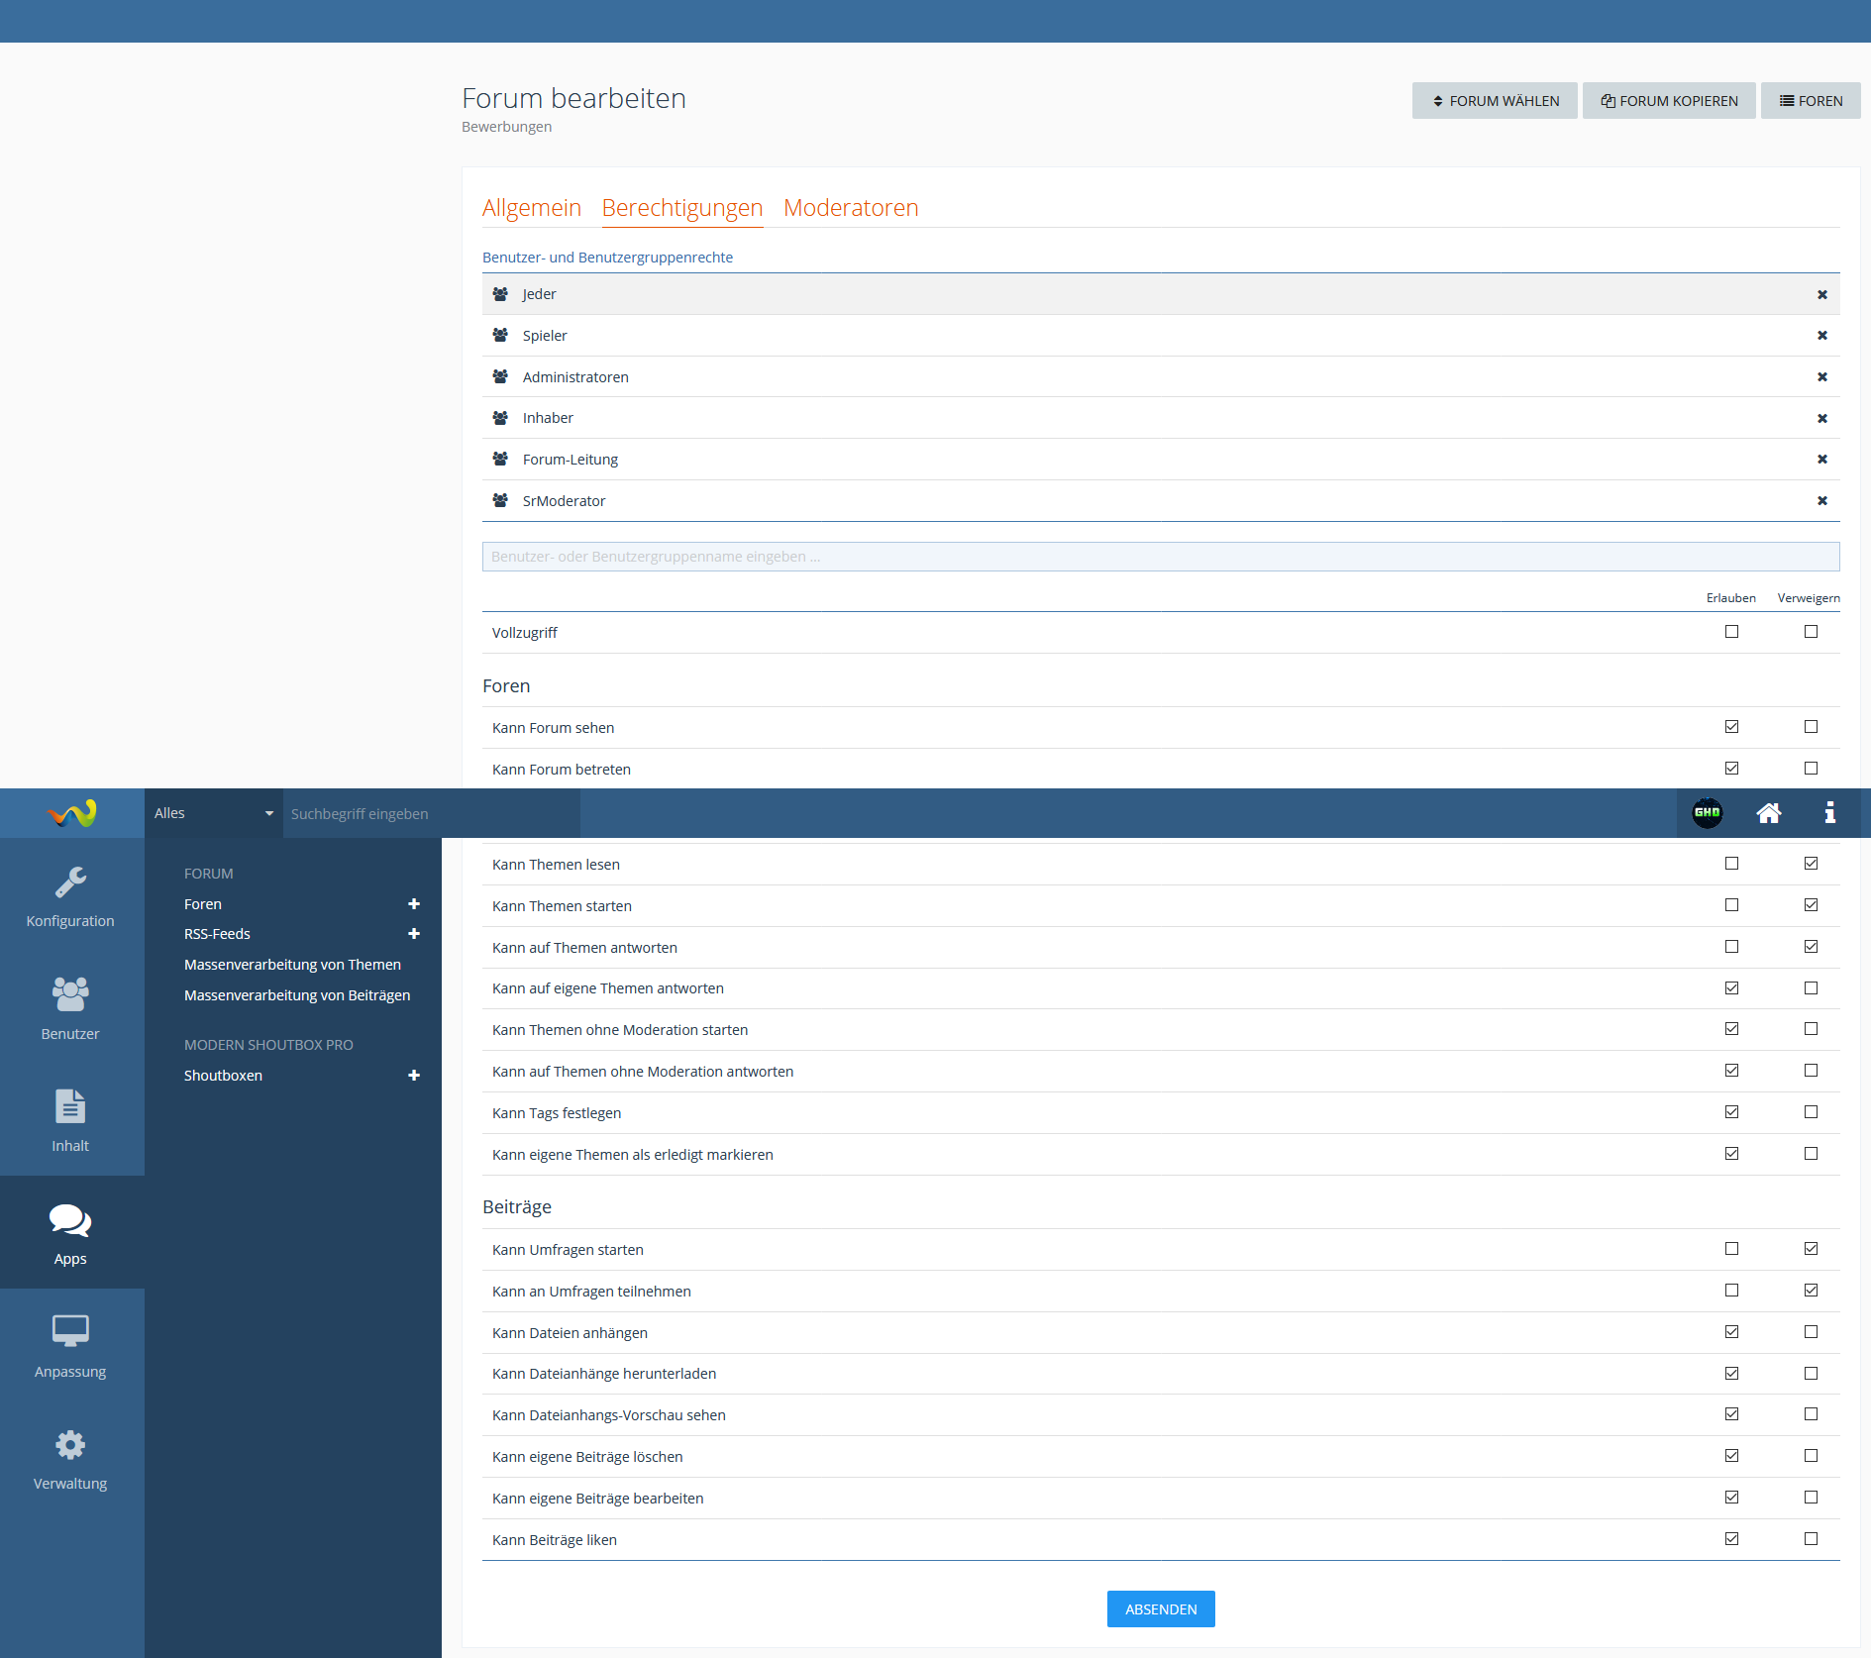Open the Konfiguration wrench section
Screen dimensions: 1871x1658
(x=70, y=896)
